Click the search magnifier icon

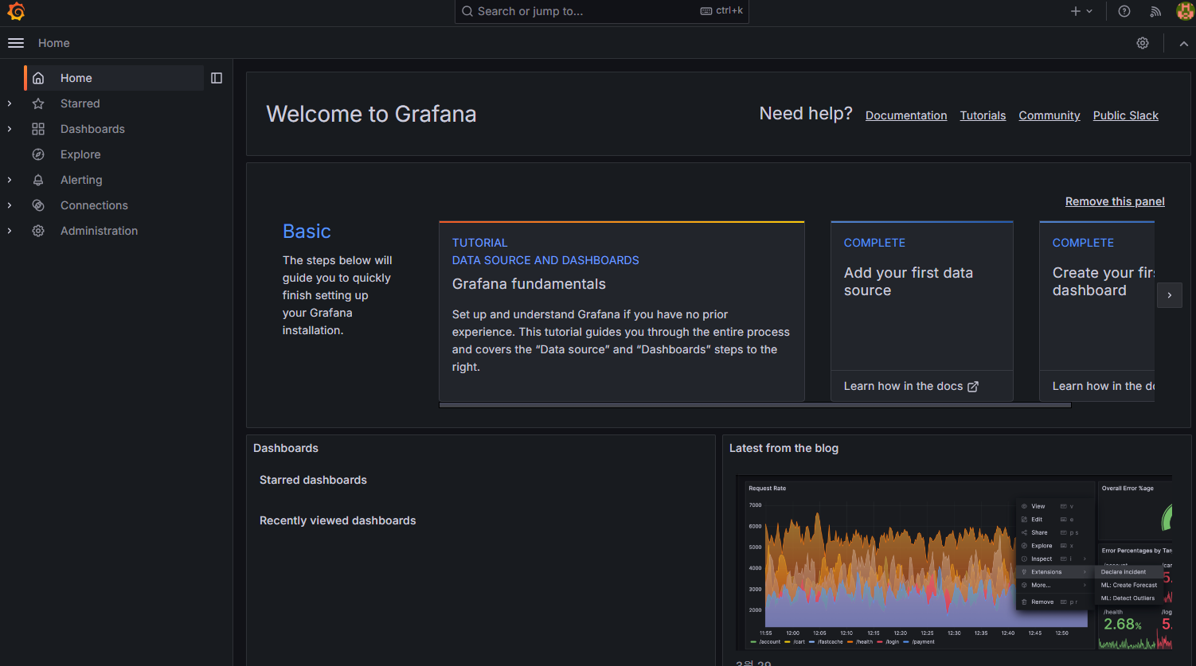[x=467, y=11]
